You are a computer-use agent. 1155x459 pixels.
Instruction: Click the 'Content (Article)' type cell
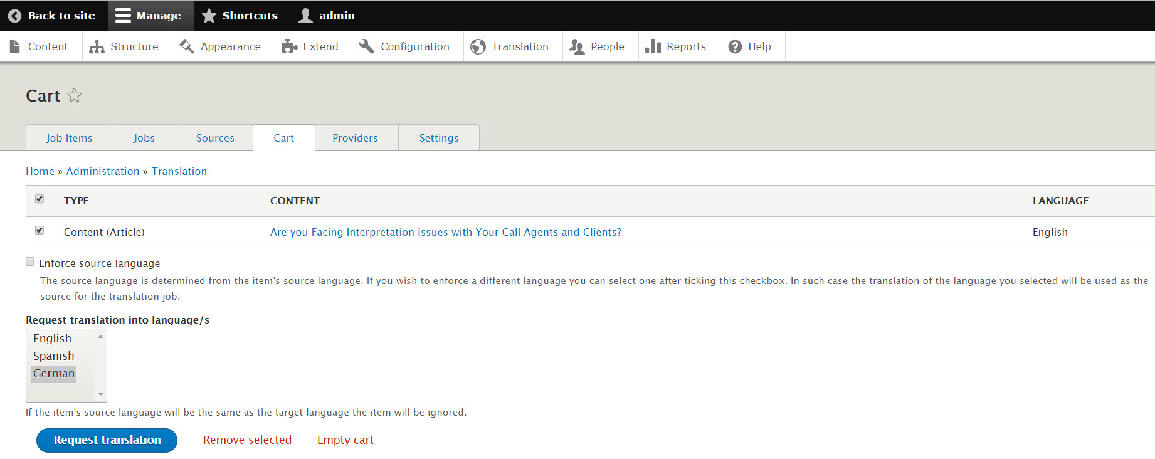(x=104, y=232)
